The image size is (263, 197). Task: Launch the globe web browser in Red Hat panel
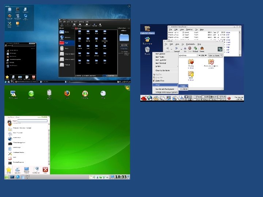[149, 98]
